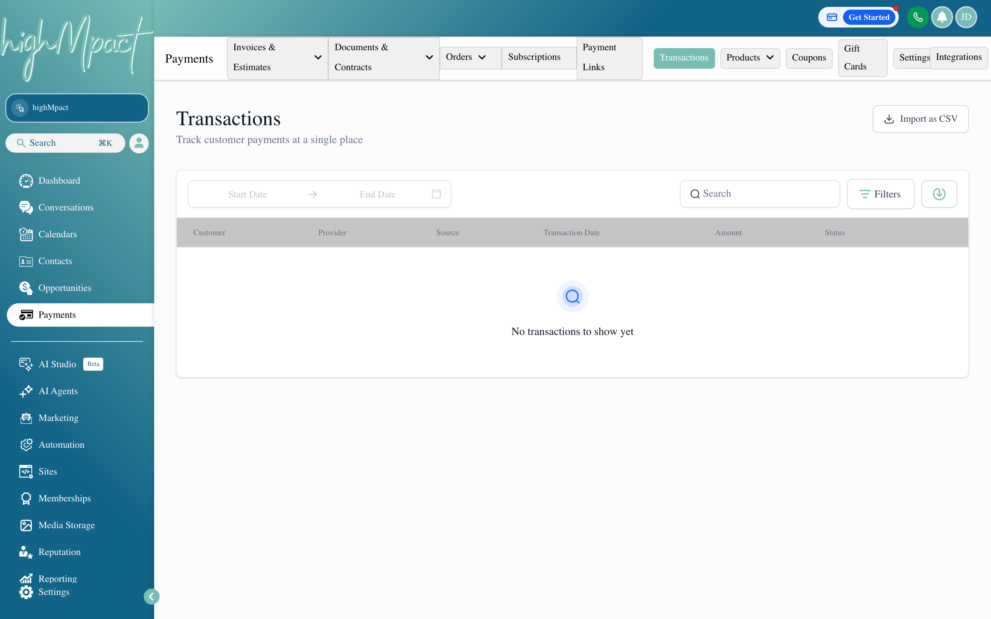Open the Integrations tab
991x619 pixels.
[959, 57]
